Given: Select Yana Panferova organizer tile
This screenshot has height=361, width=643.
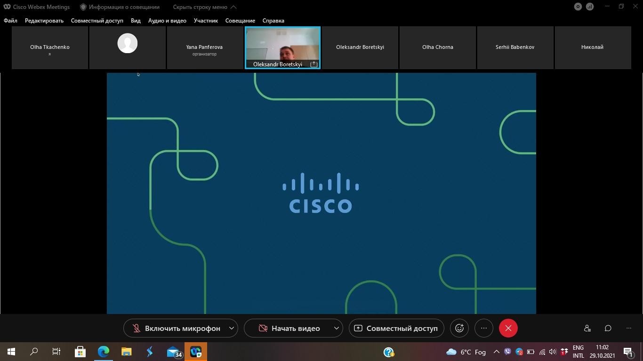Looking at the screenshot, I should click(x=204, y=47).
